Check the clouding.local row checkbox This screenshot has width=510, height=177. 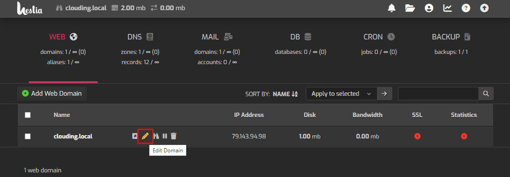tap(27, 137)
